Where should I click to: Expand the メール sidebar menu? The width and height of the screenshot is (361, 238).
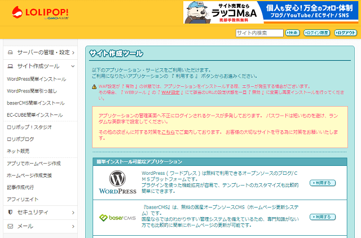point(41,226)
